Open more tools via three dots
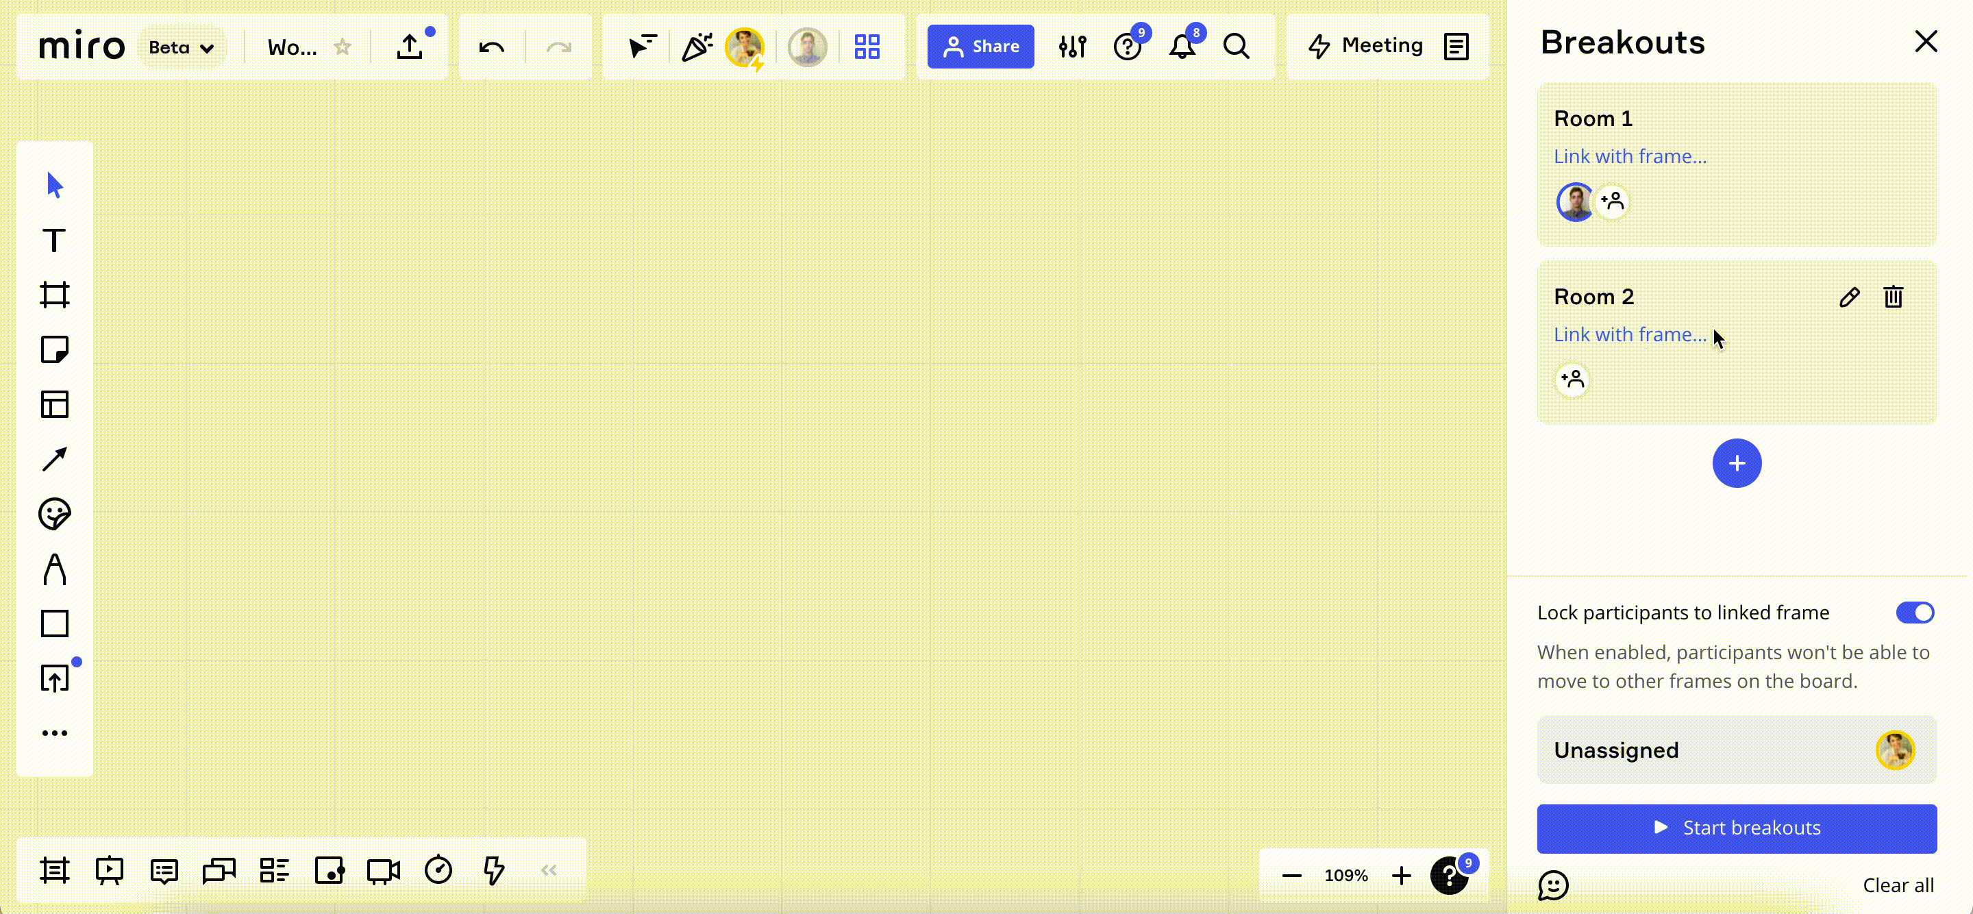The height and width of the screenshot is (914, 1973). pos(54,733)
